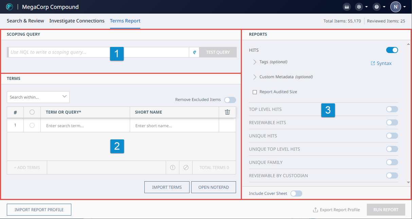Click the Enter short name field

[x=174, y=125]
